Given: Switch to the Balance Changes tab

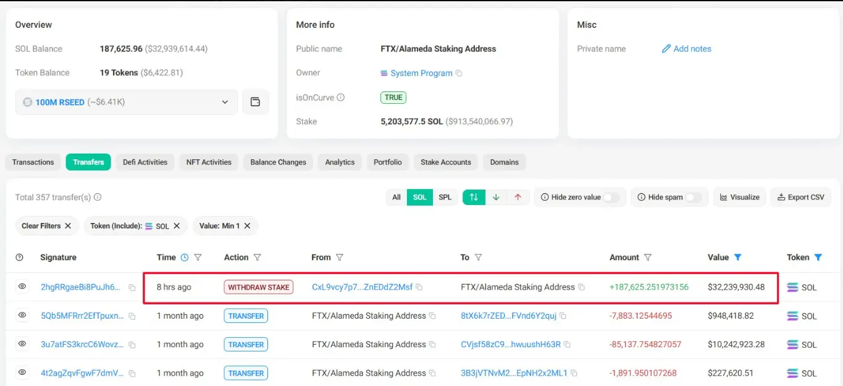Looking at the screenshot, I should (x=279, y=162).
